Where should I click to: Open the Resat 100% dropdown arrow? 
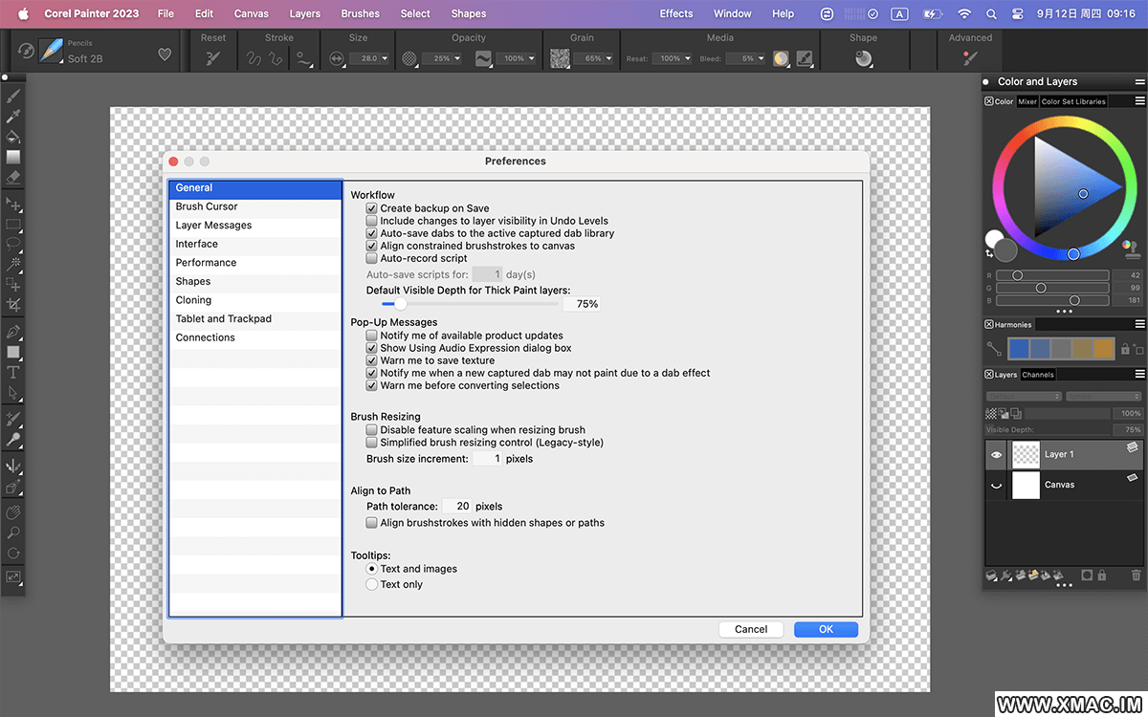coord(688,58)
